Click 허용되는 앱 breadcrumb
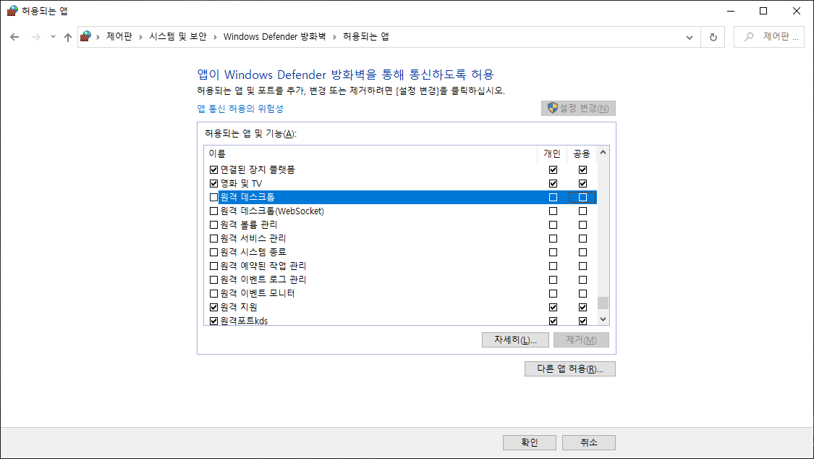814x459 pixels. pyautogui.click(x=366, y=36)
